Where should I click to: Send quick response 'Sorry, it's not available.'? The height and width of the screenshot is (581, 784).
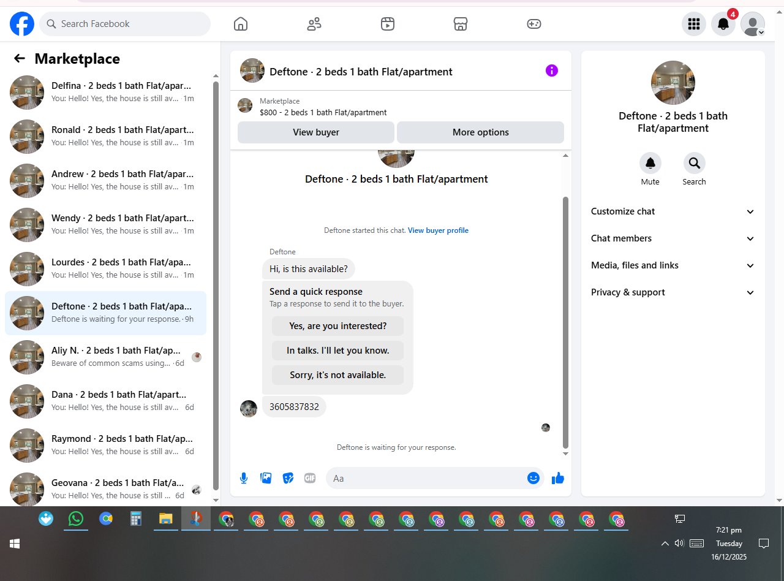[338, 375]
